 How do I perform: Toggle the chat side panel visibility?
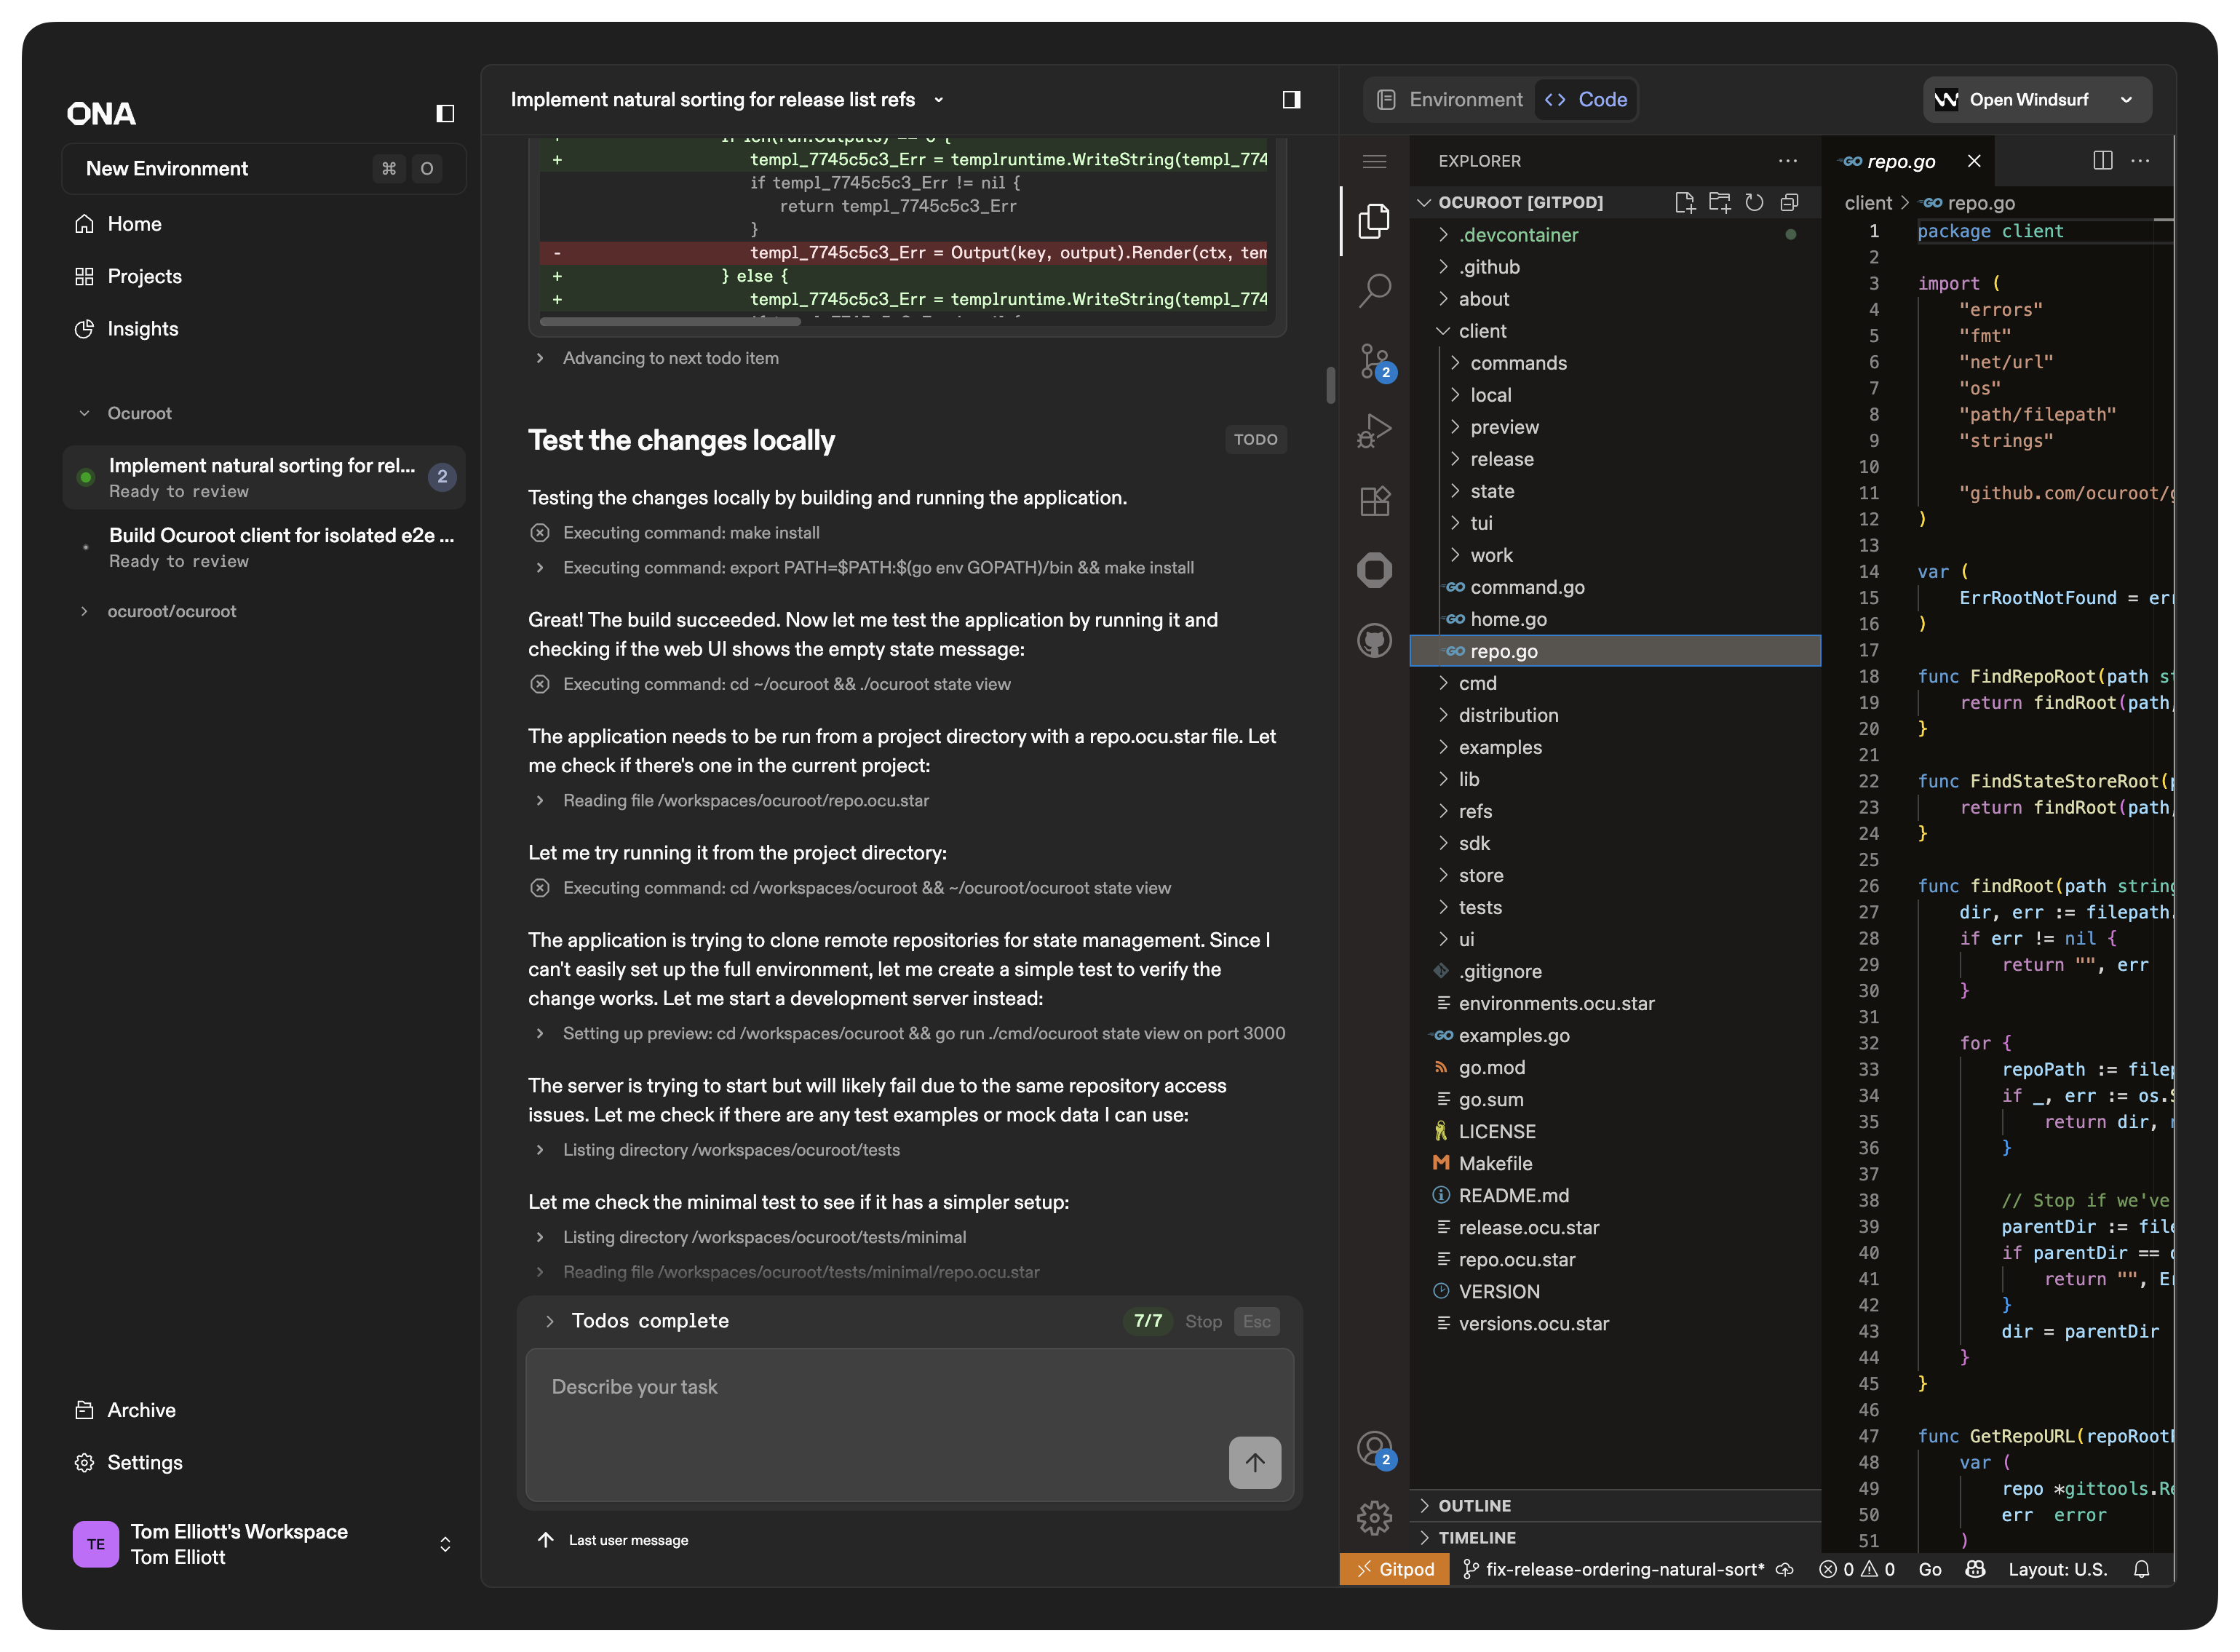tap(1290, 99)
